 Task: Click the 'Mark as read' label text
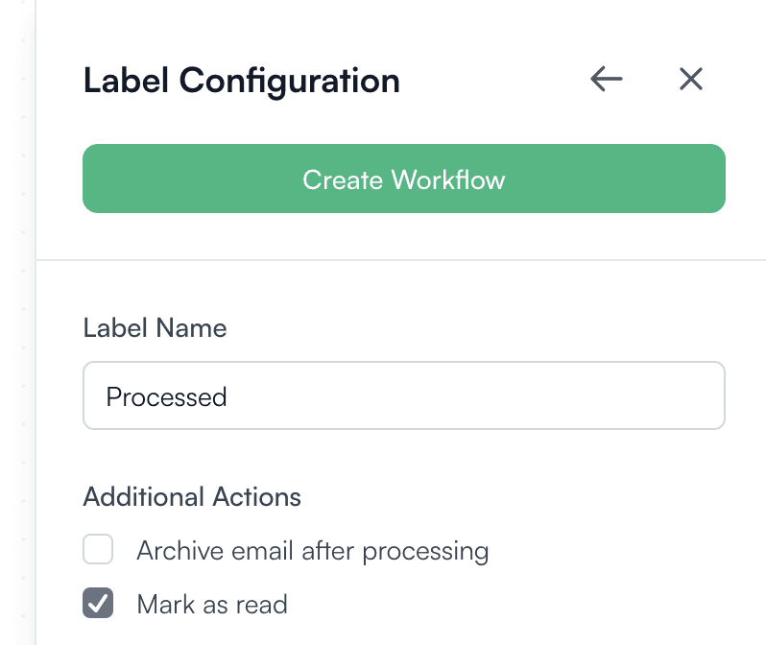212,605
